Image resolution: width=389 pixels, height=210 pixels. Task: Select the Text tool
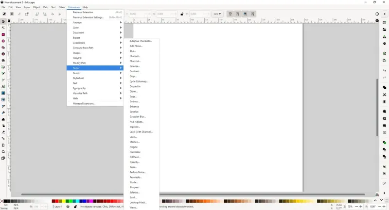click(x=3, y=87)
